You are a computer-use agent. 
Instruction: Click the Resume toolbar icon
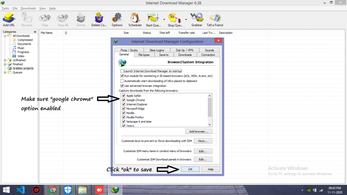click(27, 19)
